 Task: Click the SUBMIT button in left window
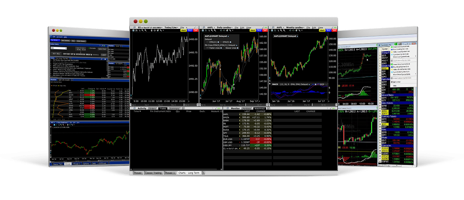[x=104, y=55]
